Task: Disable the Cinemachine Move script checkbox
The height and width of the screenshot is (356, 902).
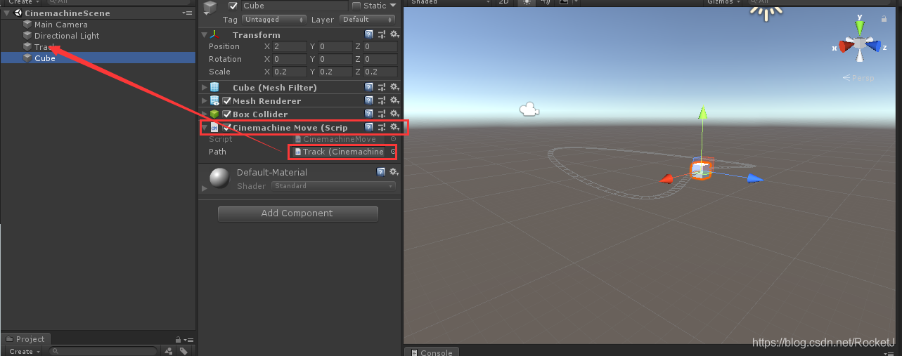Action: click(226, 128)
